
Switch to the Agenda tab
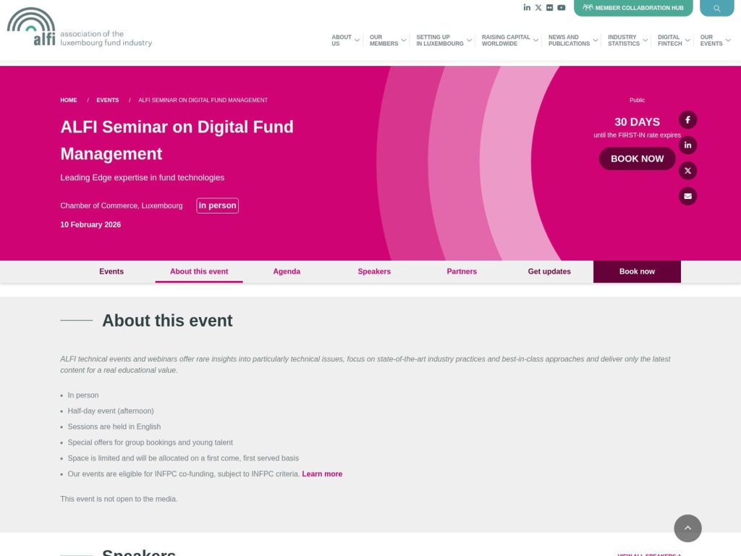click(287, 271)
